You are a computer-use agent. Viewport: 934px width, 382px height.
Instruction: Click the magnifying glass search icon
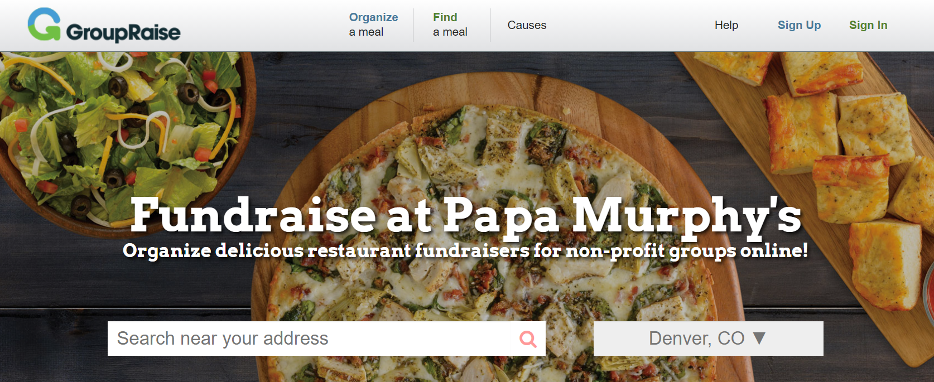click(528, 339)
